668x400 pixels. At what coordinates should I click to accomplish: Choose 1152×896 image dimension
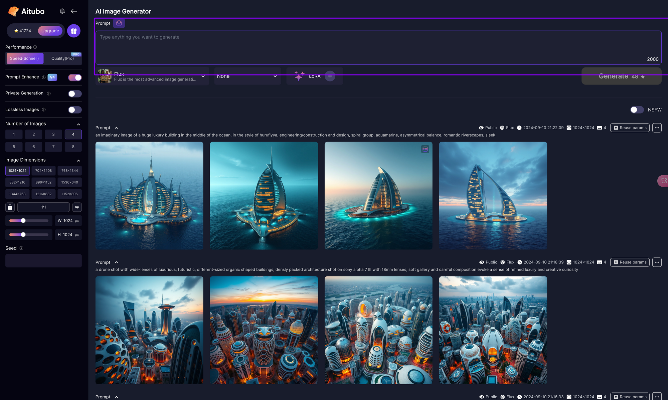coord(69,194)
